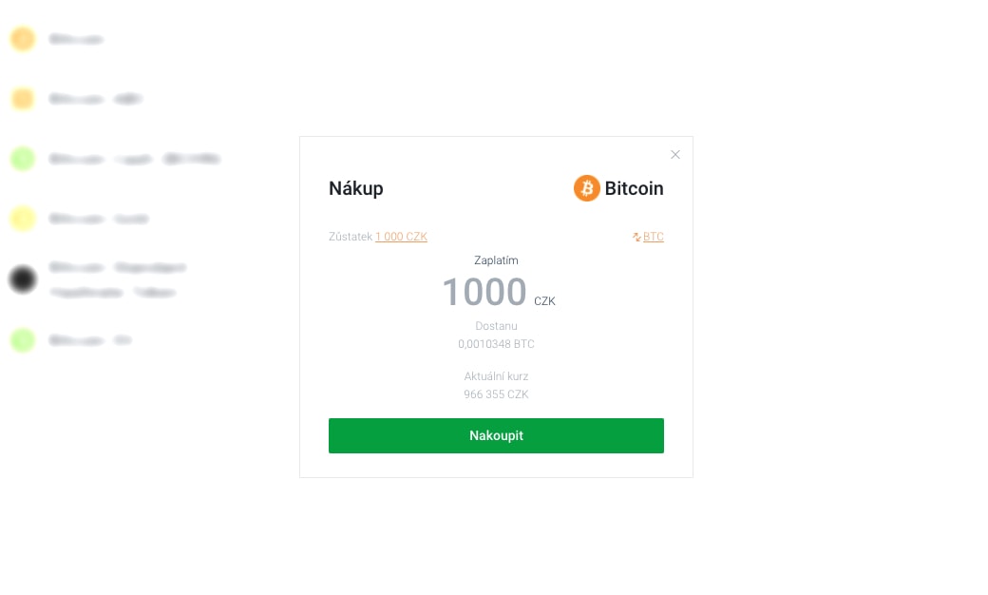The width and height of the screenshot is (988, 595).
Task: Close the Nákup purchase dialog
Action: [674, 154]
